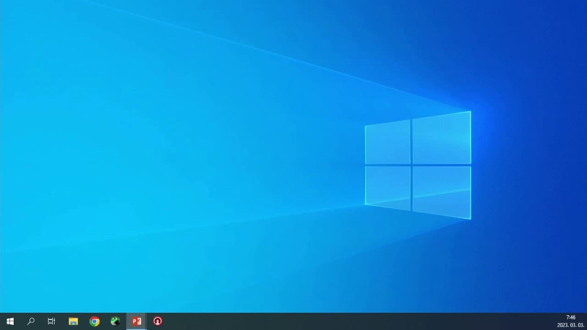Click the taskbar search magnifier icon
The height and width of the screenshot is (330, 587).
pos(31,321)
